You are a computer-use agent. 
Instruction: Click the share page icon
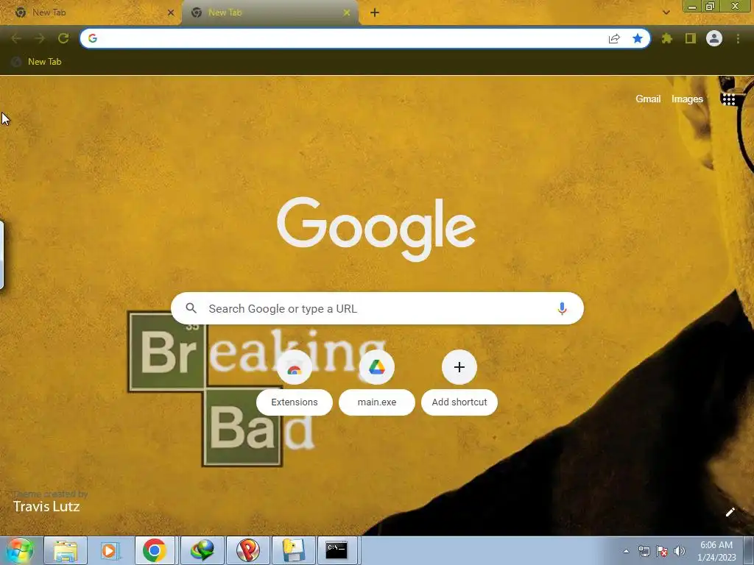614,38
